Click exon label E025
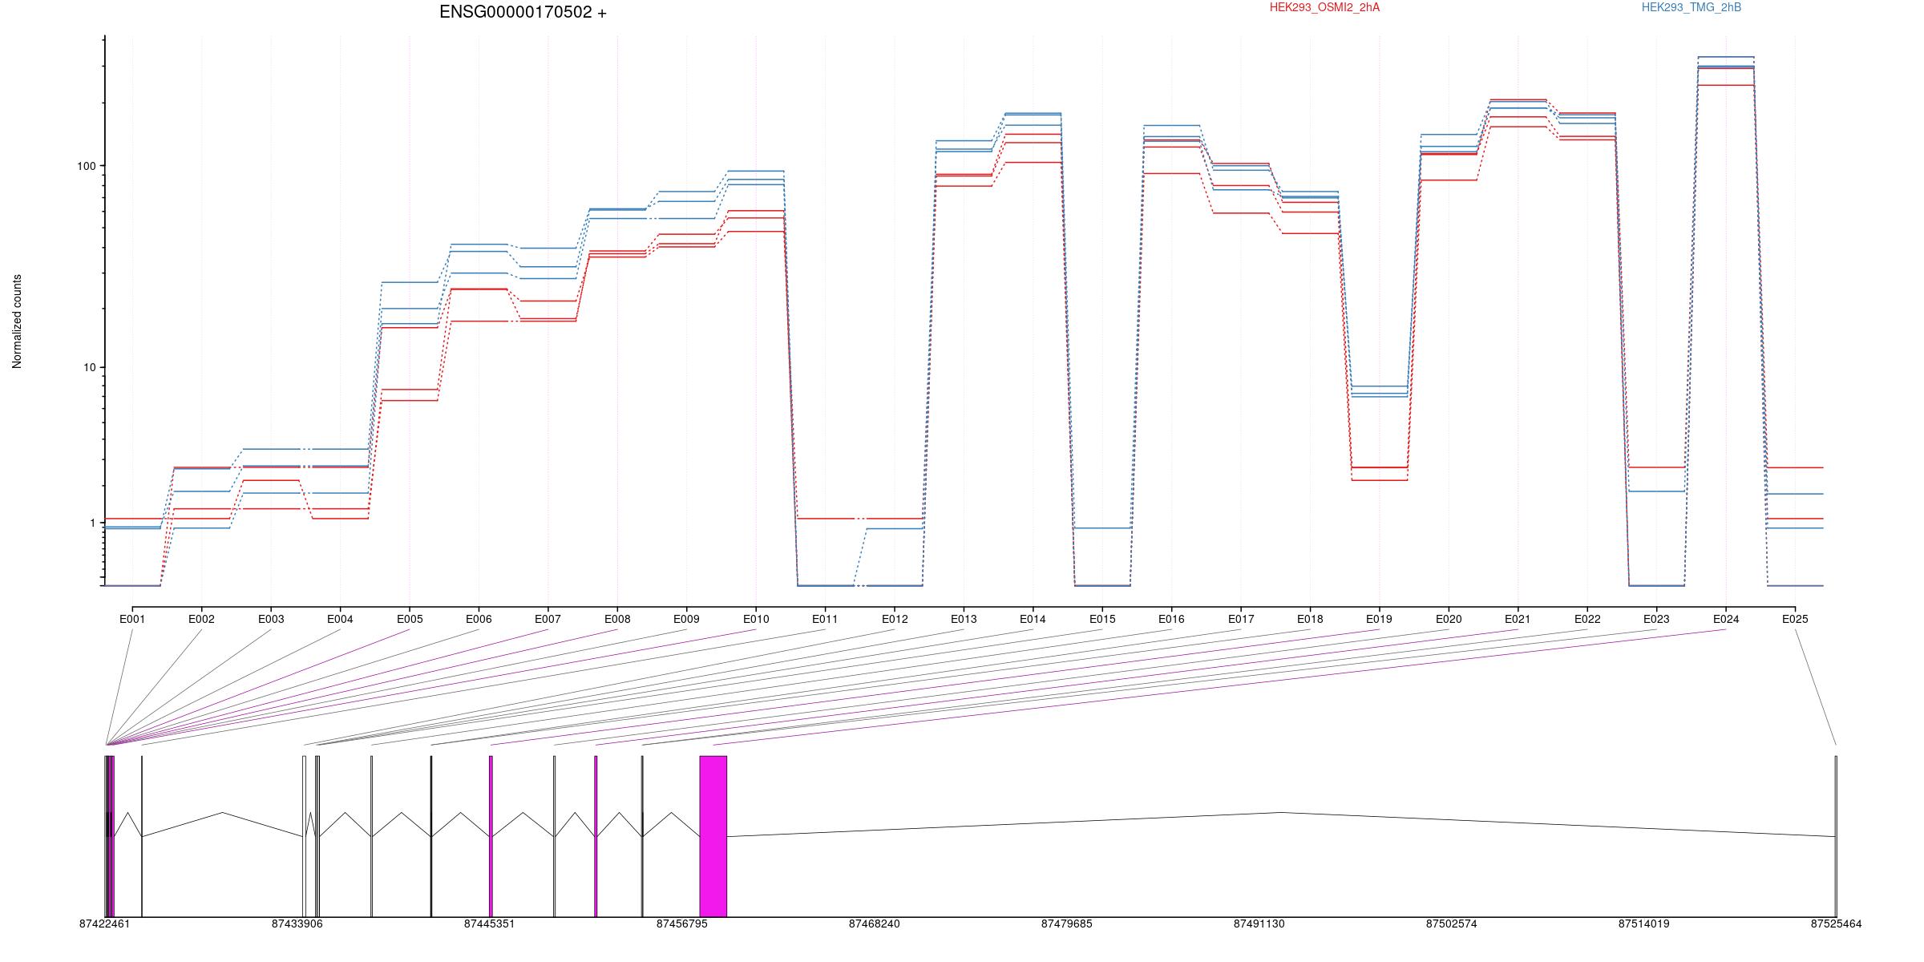The width and height of the screenshot is (1924, 962). tap(1795, 619)
